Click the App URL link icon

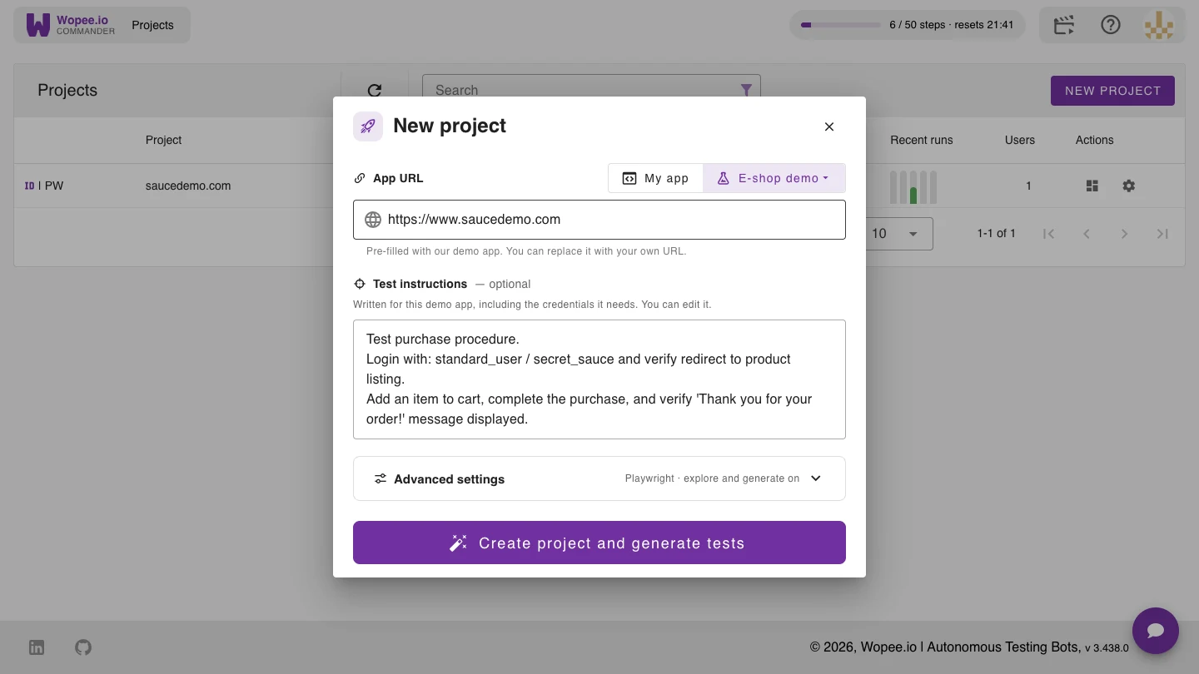tap(360, 178)
